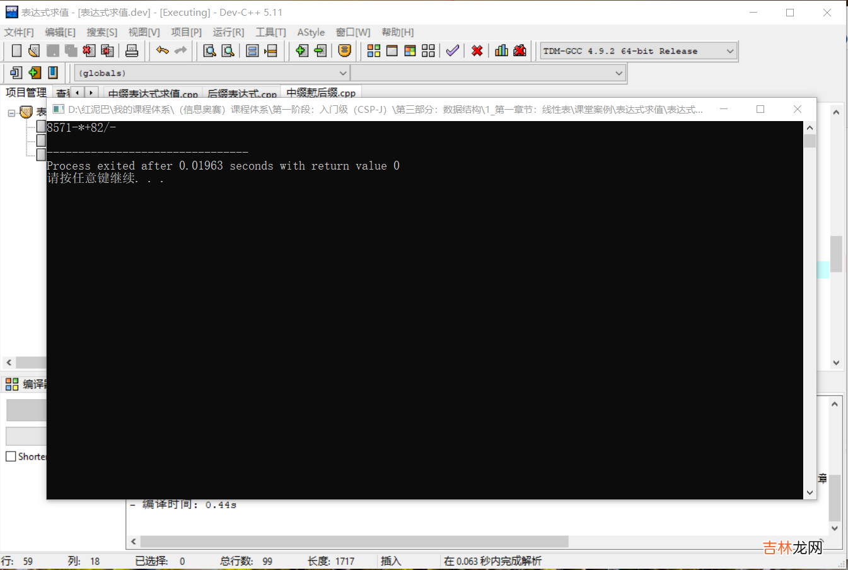Click the Compile & Run icon
Image resolution: width=848 pixels, height=570 pixels.
[410, 51]
